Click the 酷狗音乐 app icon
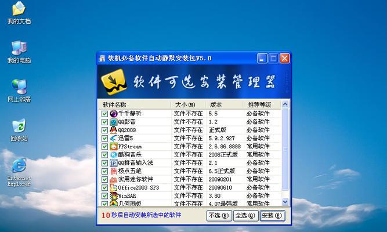 114,155
